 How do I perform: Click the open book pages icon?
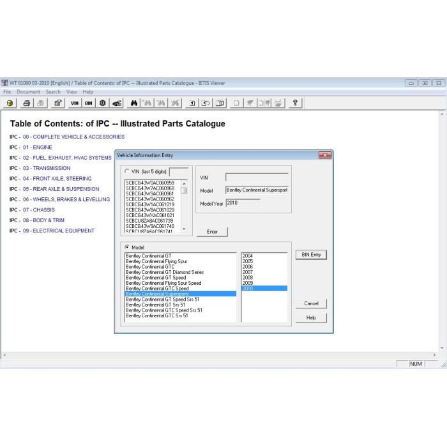pyautogui.click(x=220, y=103)
